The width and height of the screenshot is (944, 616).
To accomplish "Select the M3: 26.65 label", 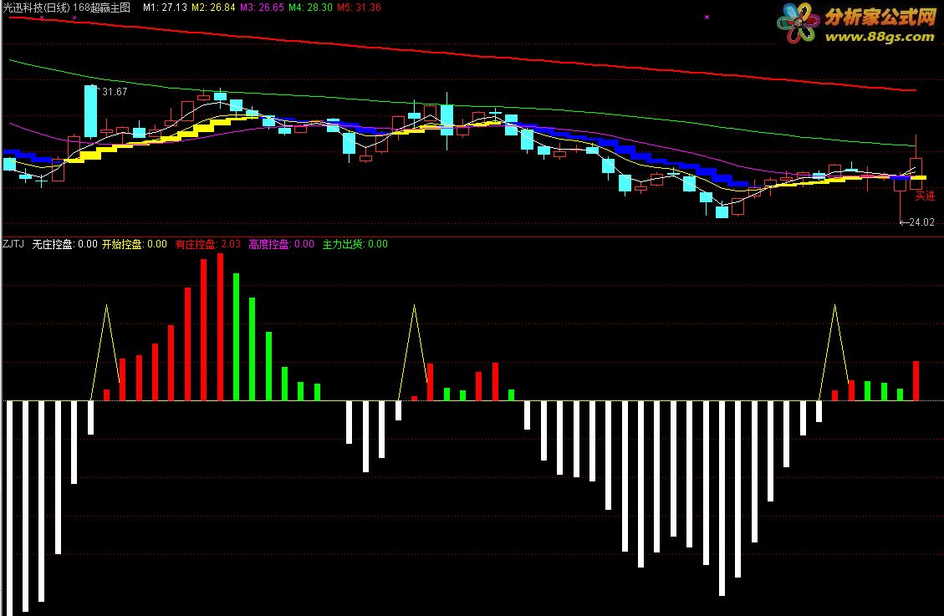I will point(262,8).
